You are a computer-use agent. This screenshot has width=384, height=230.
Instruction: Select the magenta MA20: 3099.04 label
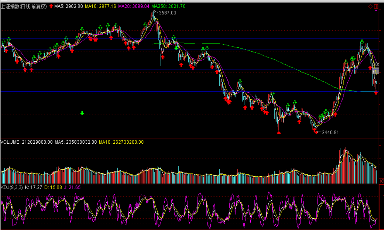coord(134,6)
